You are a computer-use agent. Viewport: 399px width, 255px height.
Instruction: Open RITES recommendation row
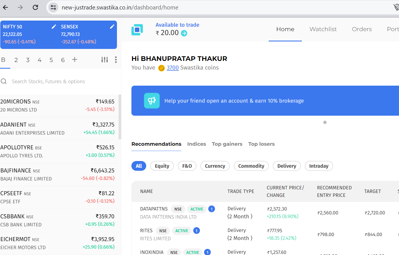[x=265, y=234]
